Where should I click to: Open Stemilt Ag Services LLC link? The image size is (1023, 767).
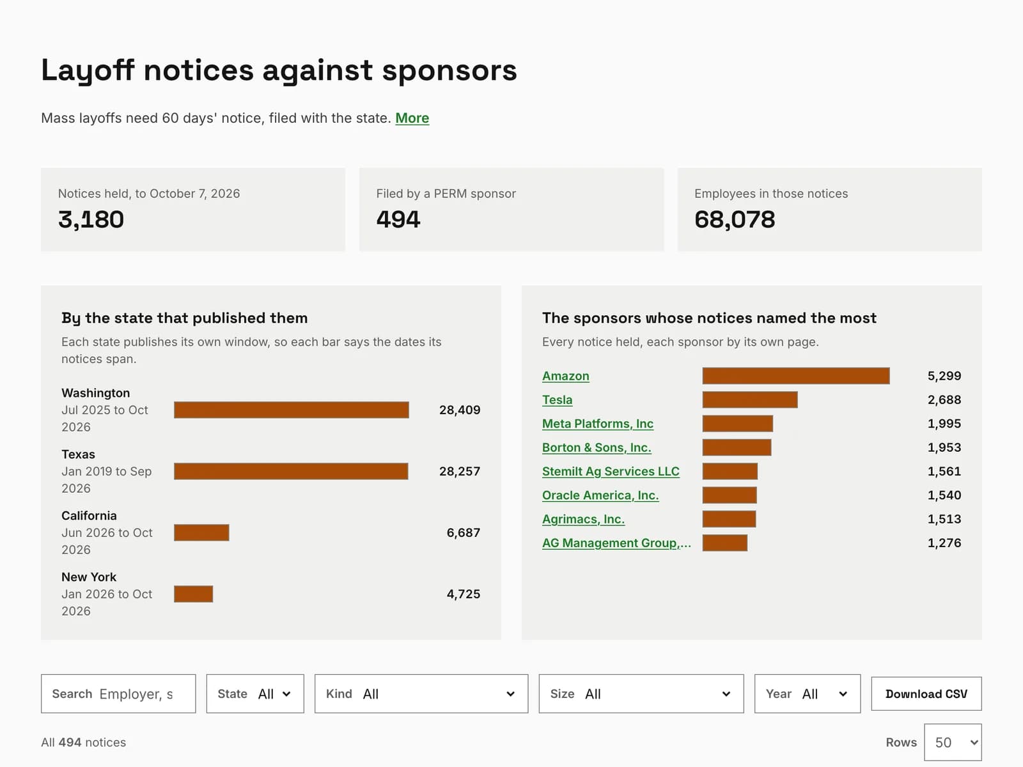pyautogui.click(x=611, y=471)
